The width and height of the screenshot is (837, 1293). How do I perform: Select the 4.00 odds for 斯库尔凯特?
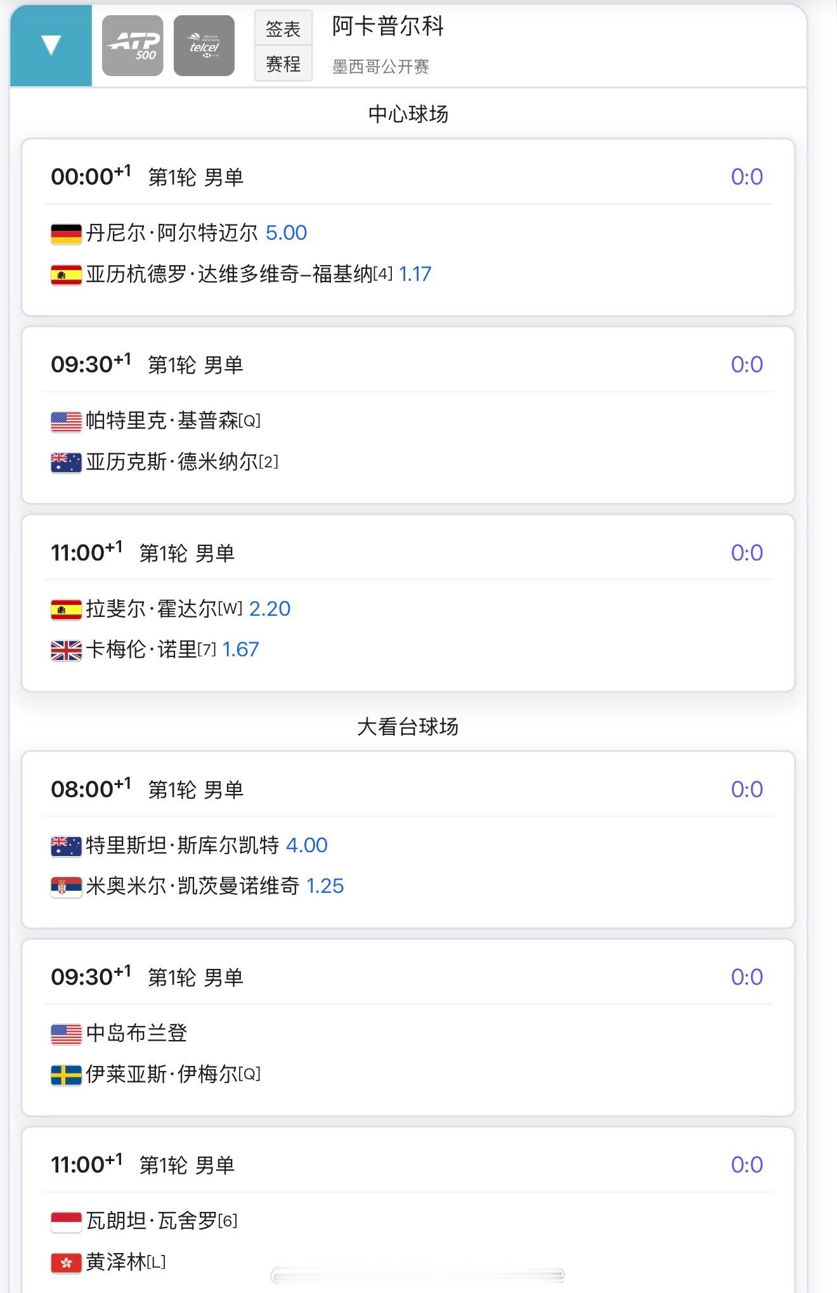coord(307,845)
